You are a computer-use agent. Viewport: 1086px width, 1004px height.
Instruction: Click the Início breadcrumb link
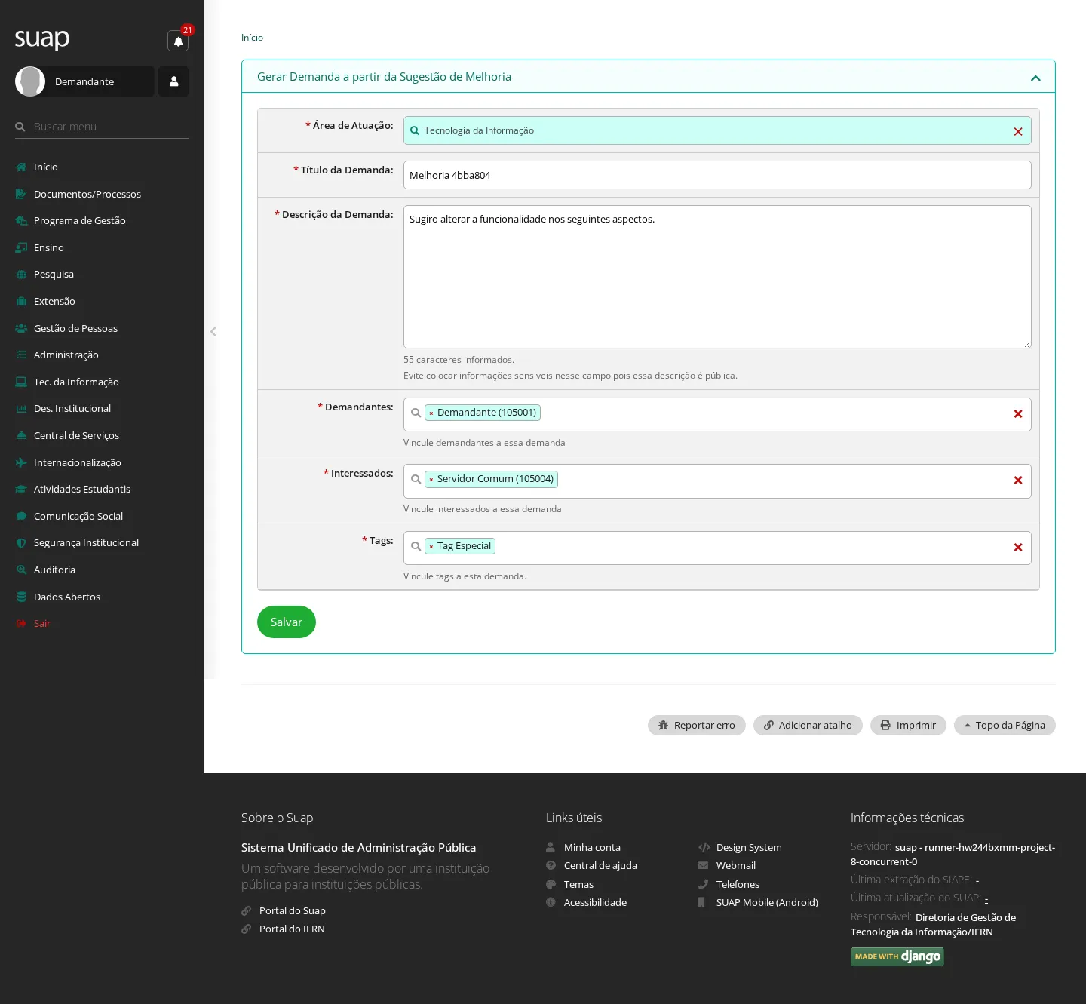click(x=252, y=38)
